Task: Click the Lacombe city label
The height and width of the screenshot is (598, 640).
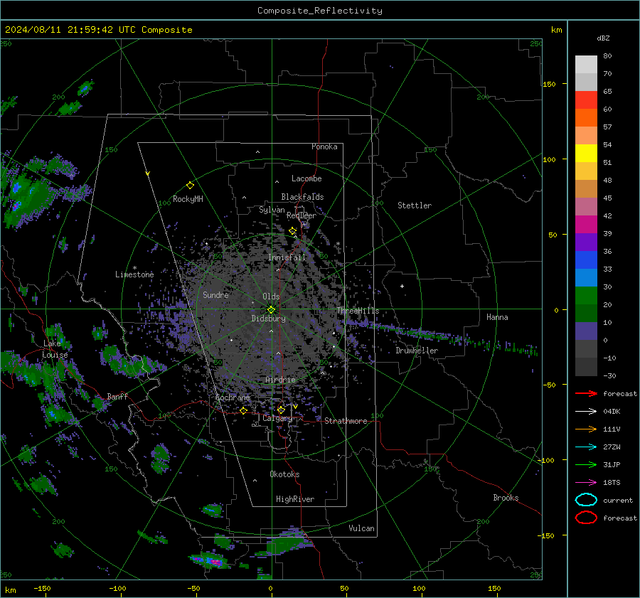Action: tap(306, 178)
